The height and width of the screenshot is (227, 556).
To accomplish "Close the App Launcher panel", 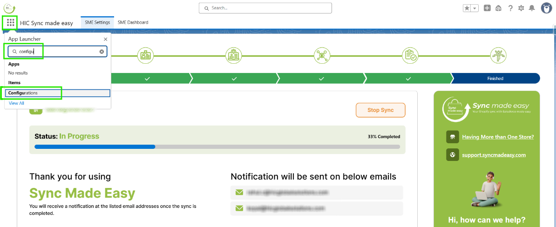I will point(105,40).
